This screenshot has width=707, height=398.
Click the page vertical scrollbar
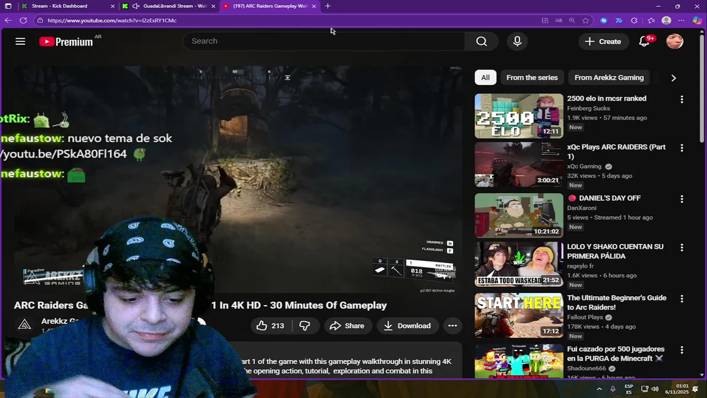[x=703, y=88]
